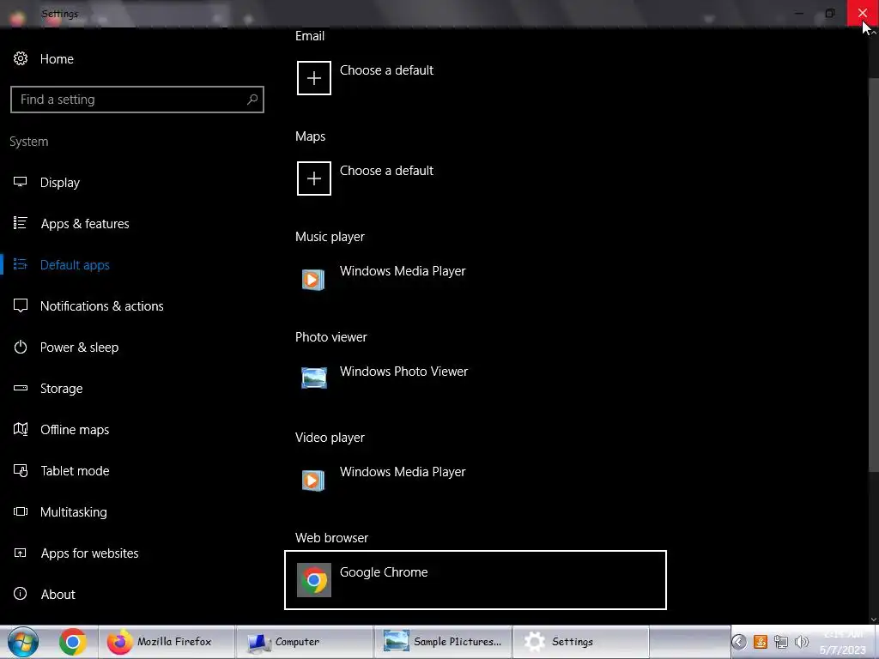Click the settings window vertical scrollbar
The height and width of the screenshot is (659, 879).
coord(873,275)
